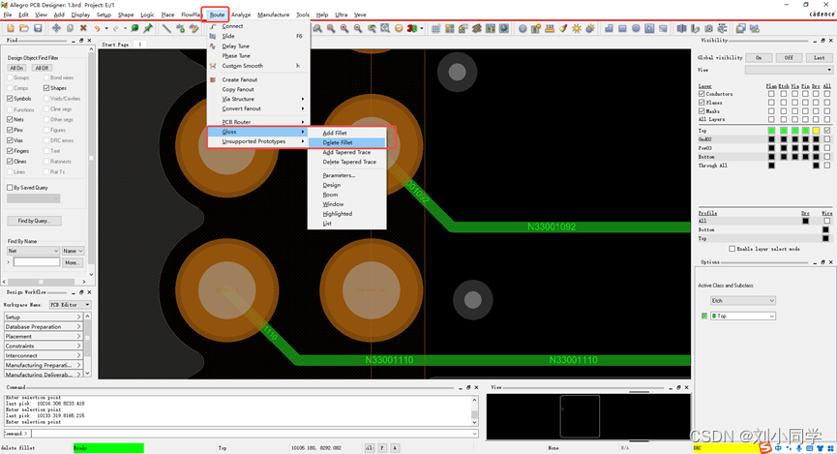837x454 pixels.
Task: Click the Open folder toolbar icon
Action: 23,28
